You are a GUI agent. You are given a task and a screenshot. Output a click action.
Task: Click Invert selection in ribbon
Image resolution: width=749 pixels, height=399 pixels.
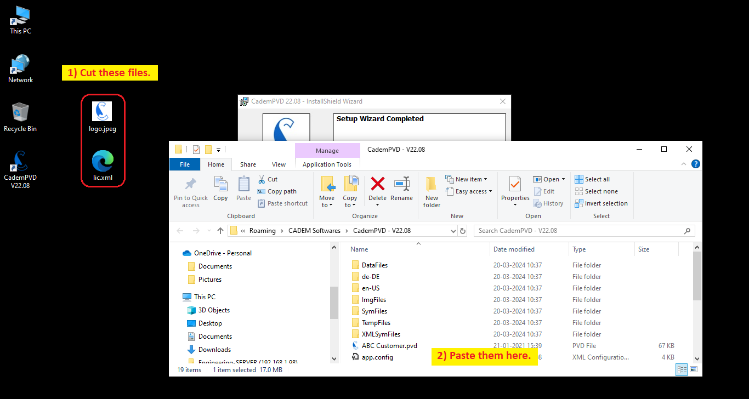click(601, 203)
